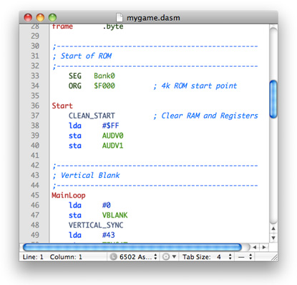Click the '; Clear RAM and Registers' comment

[x=205, y=116]
